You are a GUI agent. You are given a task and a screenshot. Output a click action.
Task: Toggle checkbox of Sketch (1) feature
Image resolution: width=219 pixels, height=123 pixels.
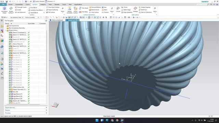click(10, 35)
